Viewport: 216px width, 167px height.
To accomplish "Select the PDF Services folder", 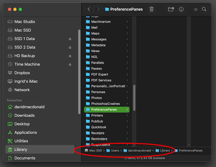I will pos(107,80).
